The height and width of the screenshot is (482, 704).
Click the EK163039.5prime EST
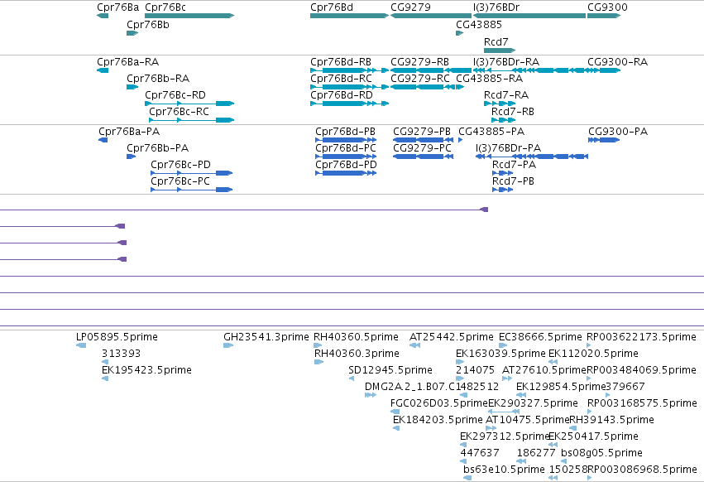[x=460, y=362]
